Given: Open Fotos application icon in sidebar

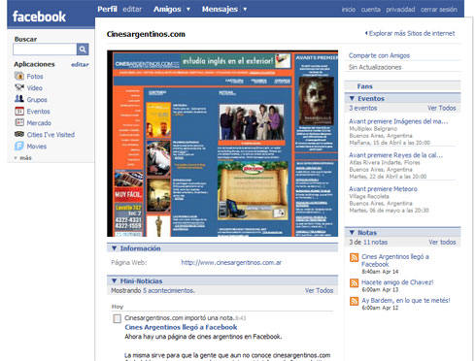Looking at the screenshot, I should pyautogui.click(x=19, y=77).
